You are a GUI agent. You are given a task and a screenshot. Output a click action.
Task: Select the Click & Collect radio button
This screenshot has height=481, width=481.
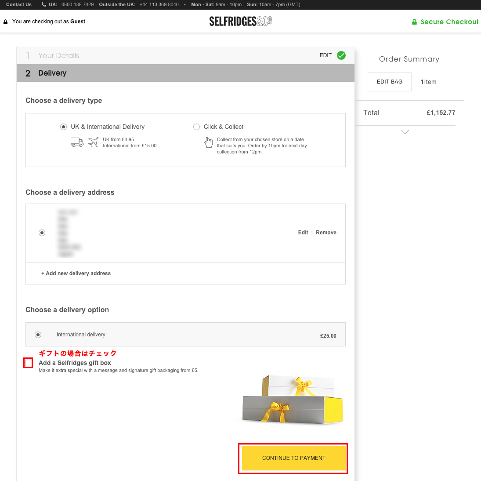(x=196, y=127)
